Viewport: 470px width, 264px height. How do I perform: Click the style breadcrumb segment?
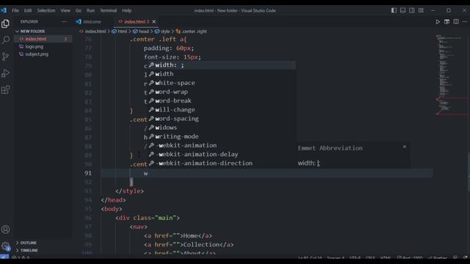[x=162, y=31]
